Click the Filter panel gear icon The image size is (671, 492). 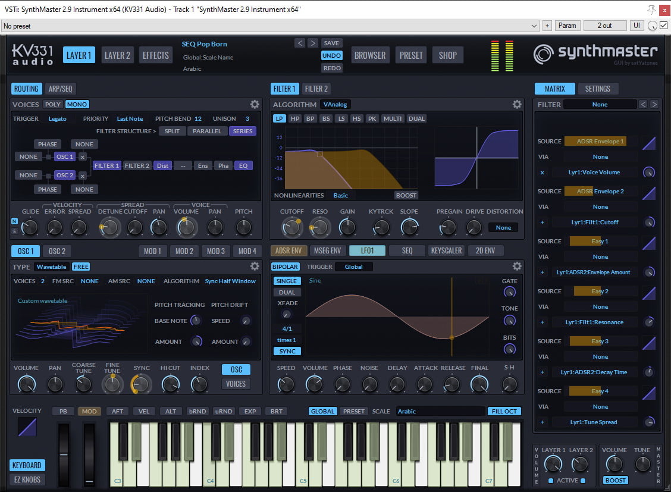[517, 104]
